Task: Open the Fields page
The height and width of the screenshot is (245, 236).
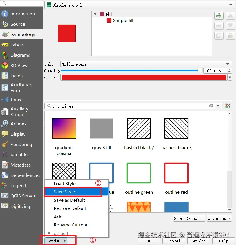Action: 21,76
